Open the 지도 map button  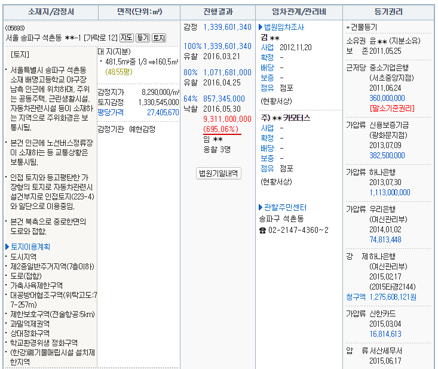(127, 38)
